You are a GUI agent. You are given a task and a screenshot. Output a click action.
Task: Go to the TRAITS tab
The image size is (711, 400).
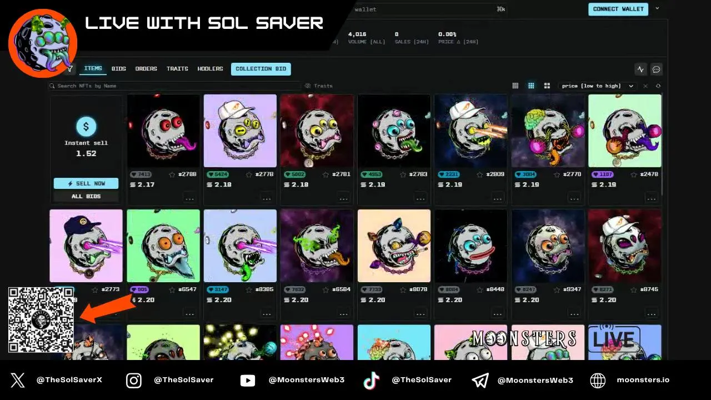click(x=177, y=69)
